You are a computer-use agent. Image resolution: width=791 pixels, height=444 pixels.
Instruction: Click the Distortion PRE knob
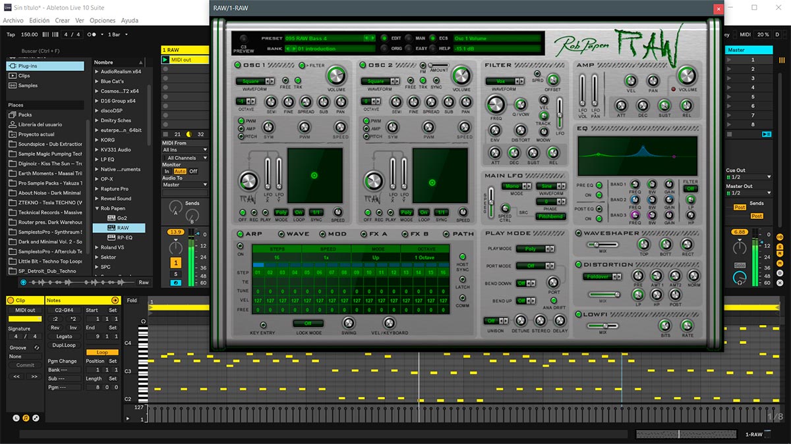(638, 276)
